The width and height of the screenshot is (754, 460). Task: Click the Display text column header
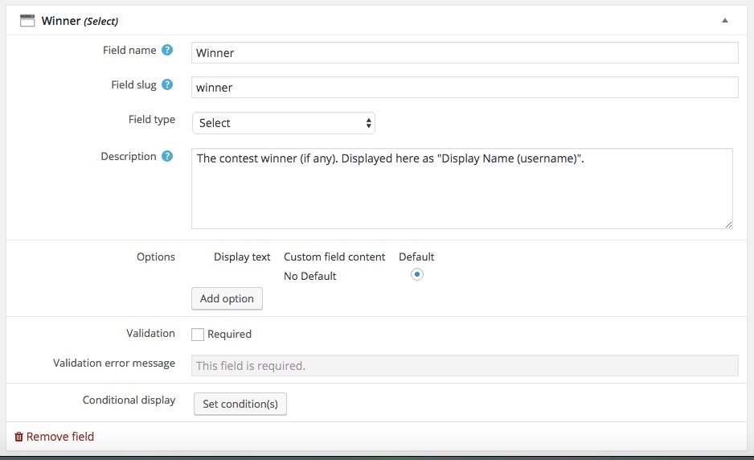[242, 257]
